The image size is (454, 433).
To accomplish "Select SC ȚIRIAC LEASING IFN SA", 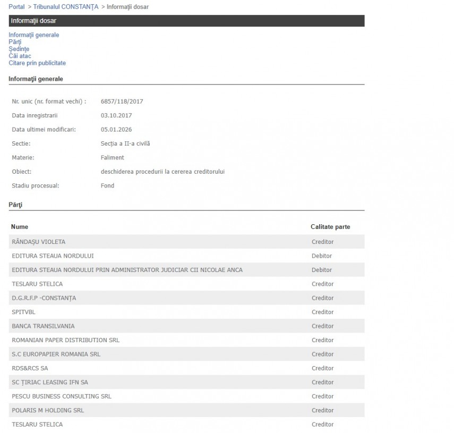I will [x=50, y=383].
